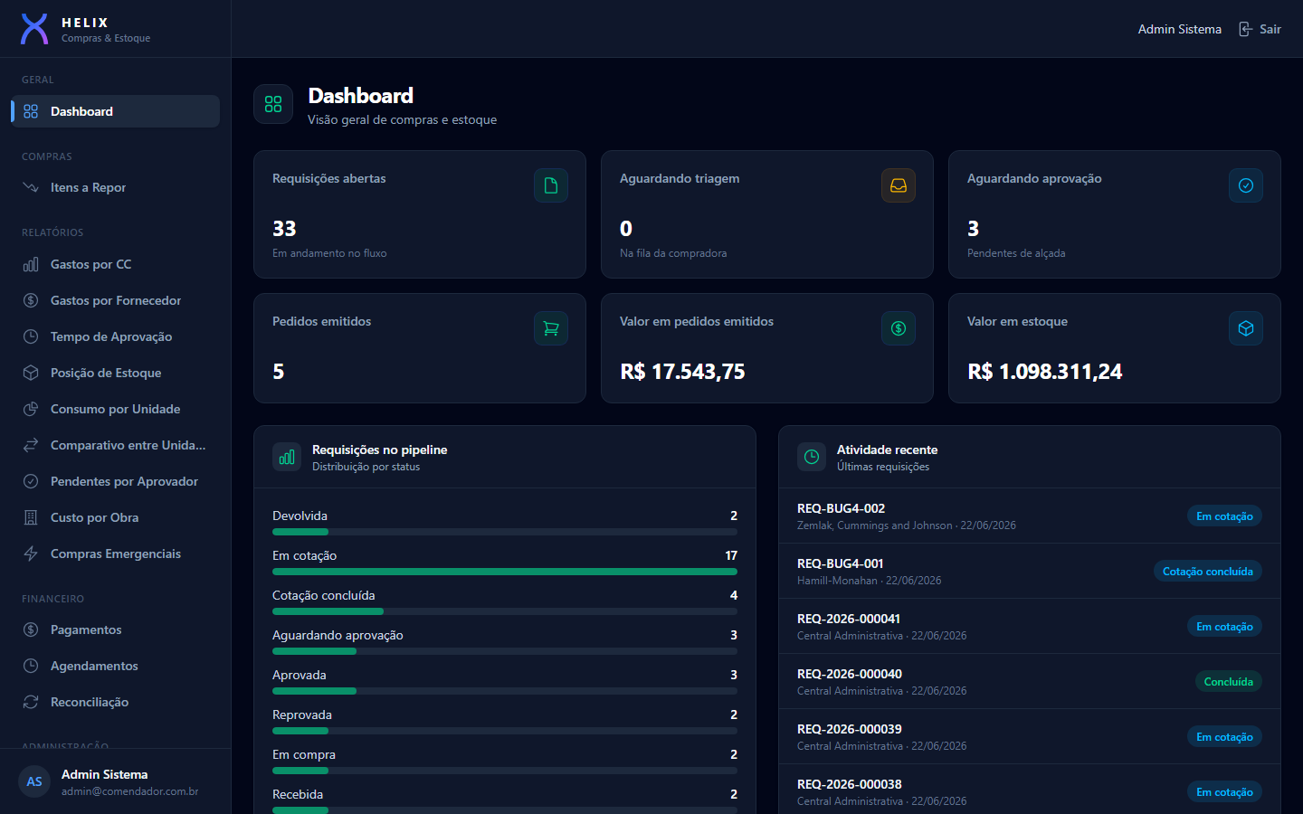Click cart icon on Pedidos emitidos card
The height and width of the screenshot is (814, 1303).
click(x=551, y=328)
